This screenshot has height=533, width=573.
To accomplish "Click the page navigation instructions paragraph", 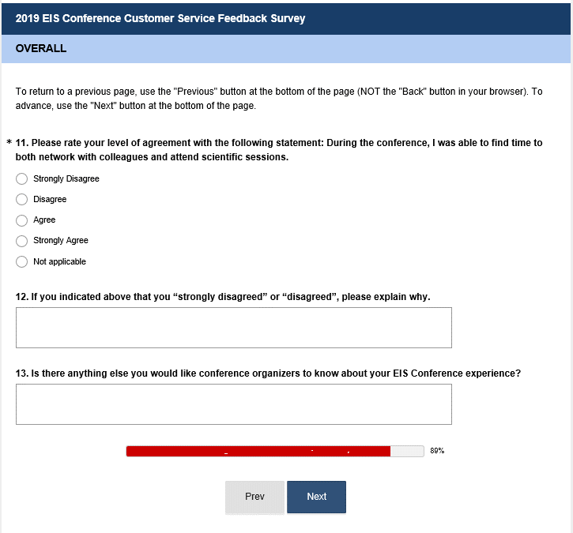I will click(x=279, y=99).
